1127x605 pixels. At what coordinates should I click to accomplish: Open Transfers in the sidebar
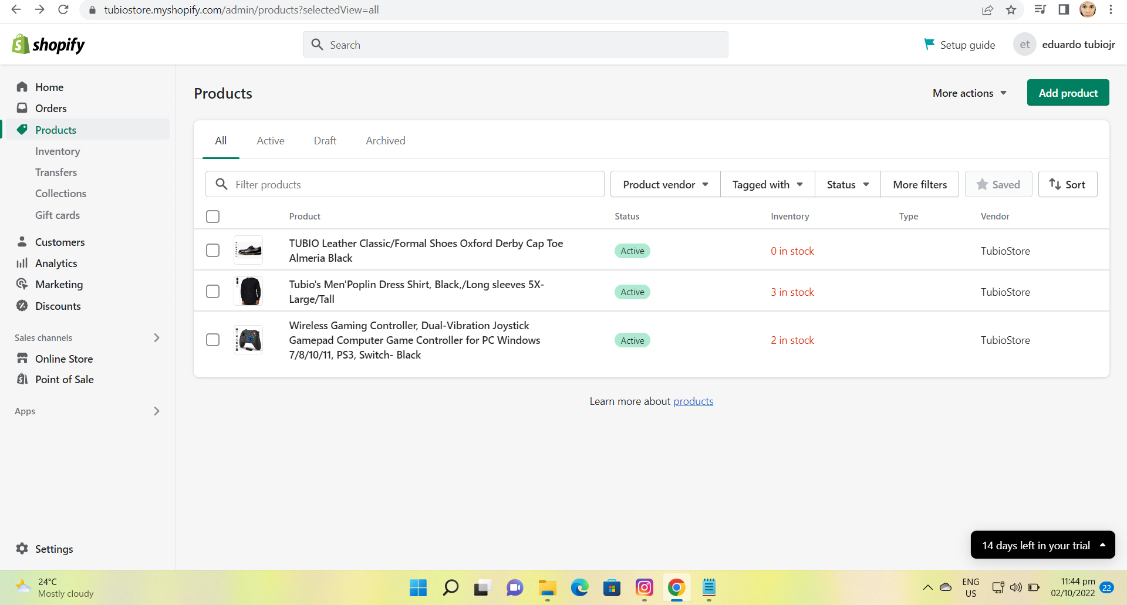pos(56,173)
